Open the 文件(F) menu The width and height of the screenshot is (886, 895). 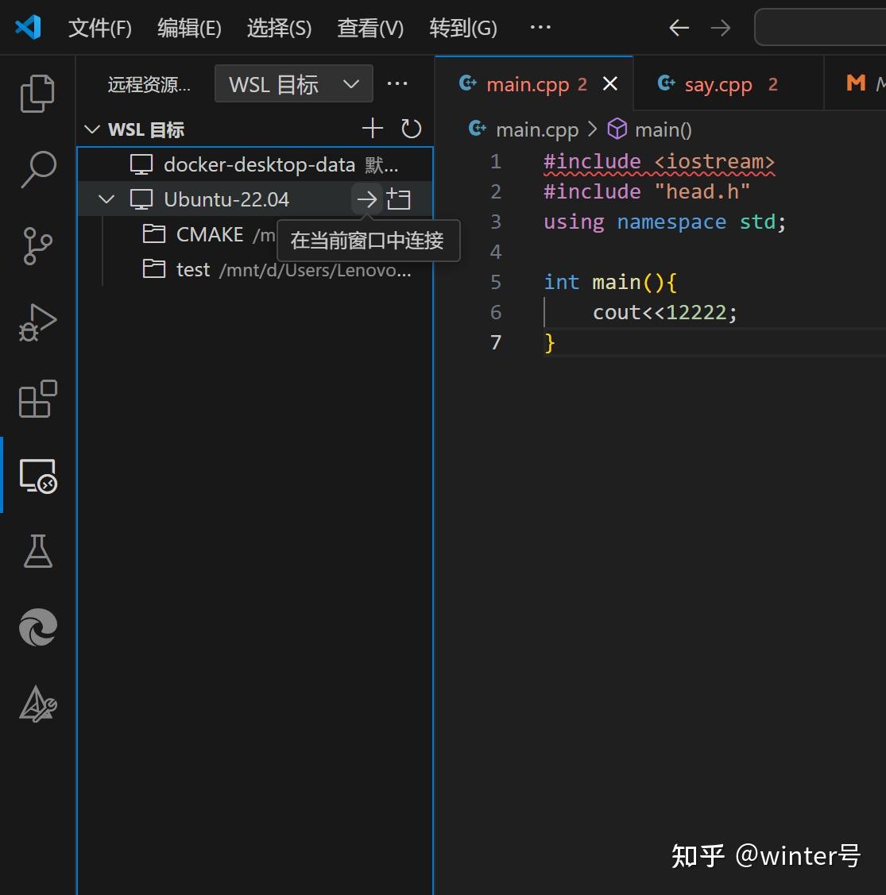99,27
